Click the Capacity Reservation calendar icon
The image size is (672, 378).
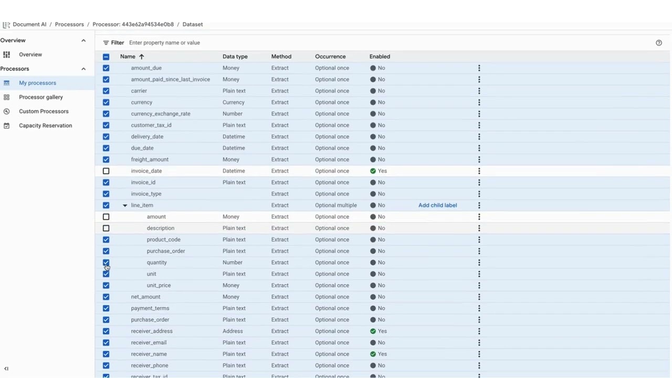pos(6,125)
